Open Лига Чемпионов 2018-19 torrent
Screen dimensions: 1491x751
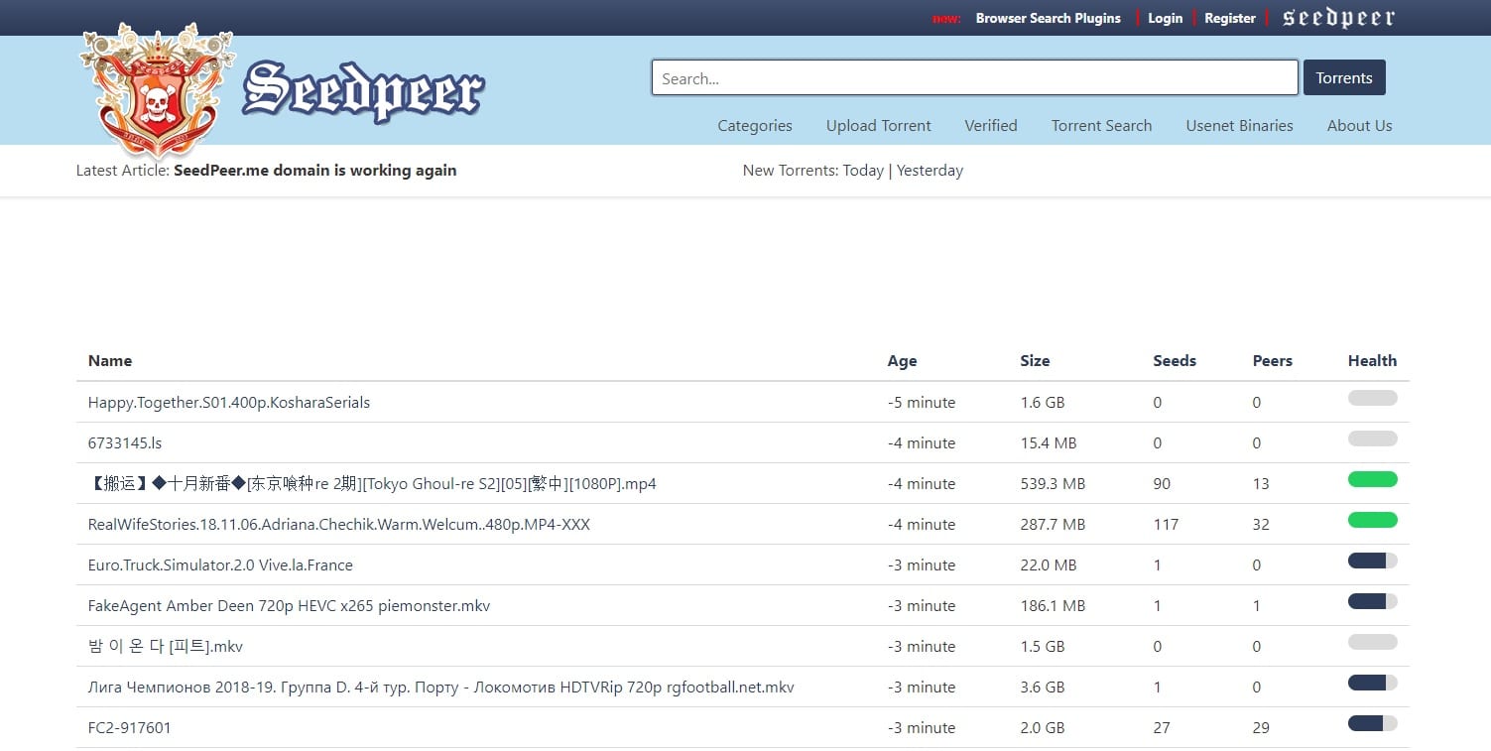coord(441,688)
